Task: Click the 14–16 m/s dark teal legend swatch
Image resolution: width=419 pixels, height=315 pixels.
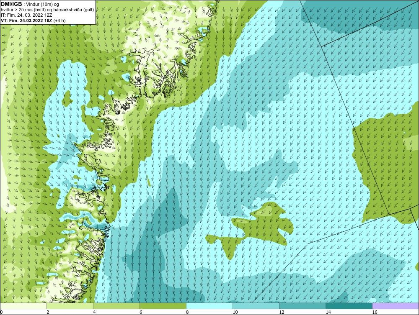Action: [x=349, y=306]
